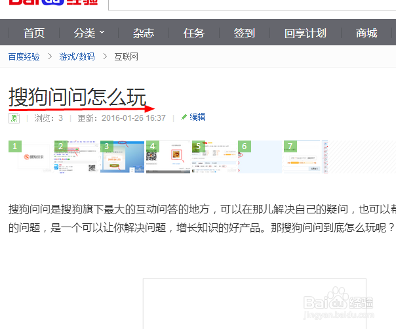Click the search input field at top

(x=252, y=5)
